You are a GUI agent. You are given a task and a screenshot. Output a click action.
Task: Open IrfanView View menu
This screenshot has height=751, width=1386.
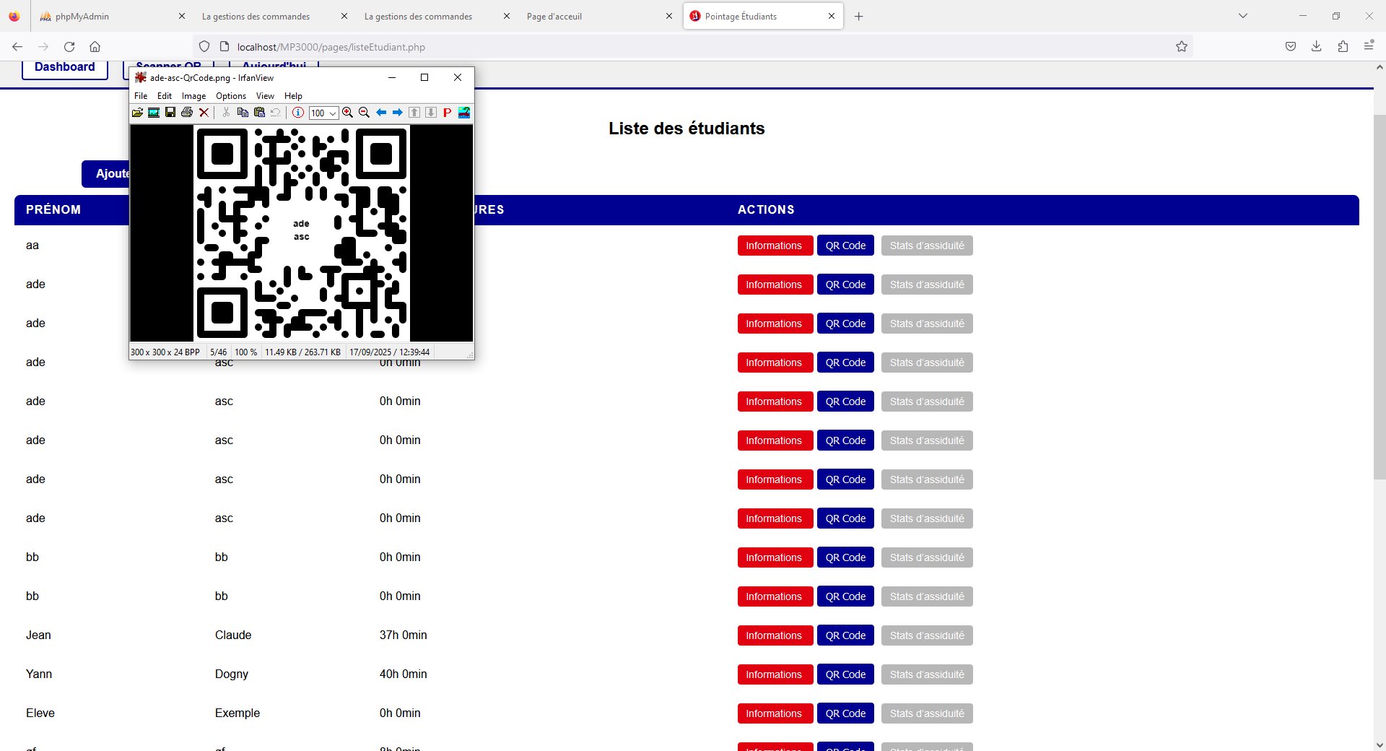(x=265, y=96)
